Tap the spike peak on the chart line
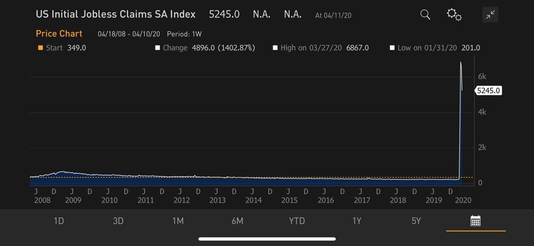Screen dimensions: 534x246 pos(461,62)
